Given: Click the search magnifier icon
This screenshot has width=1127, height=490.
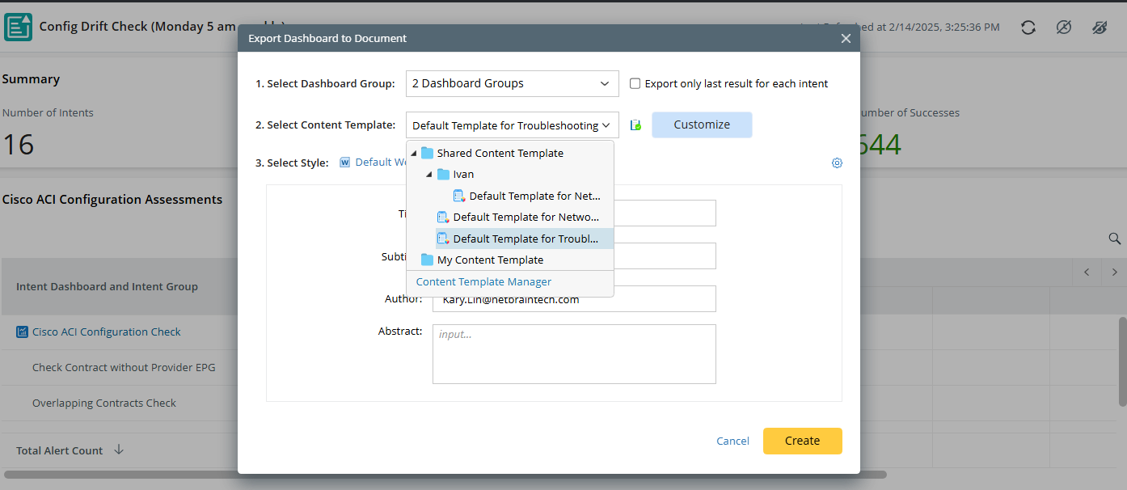Looking at the screenshot, I should click(1114, 239).
